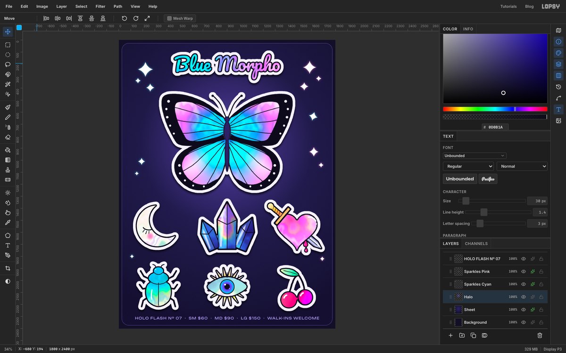Open the History panel icon
The image size is (566, 353).
pos(558,87)
